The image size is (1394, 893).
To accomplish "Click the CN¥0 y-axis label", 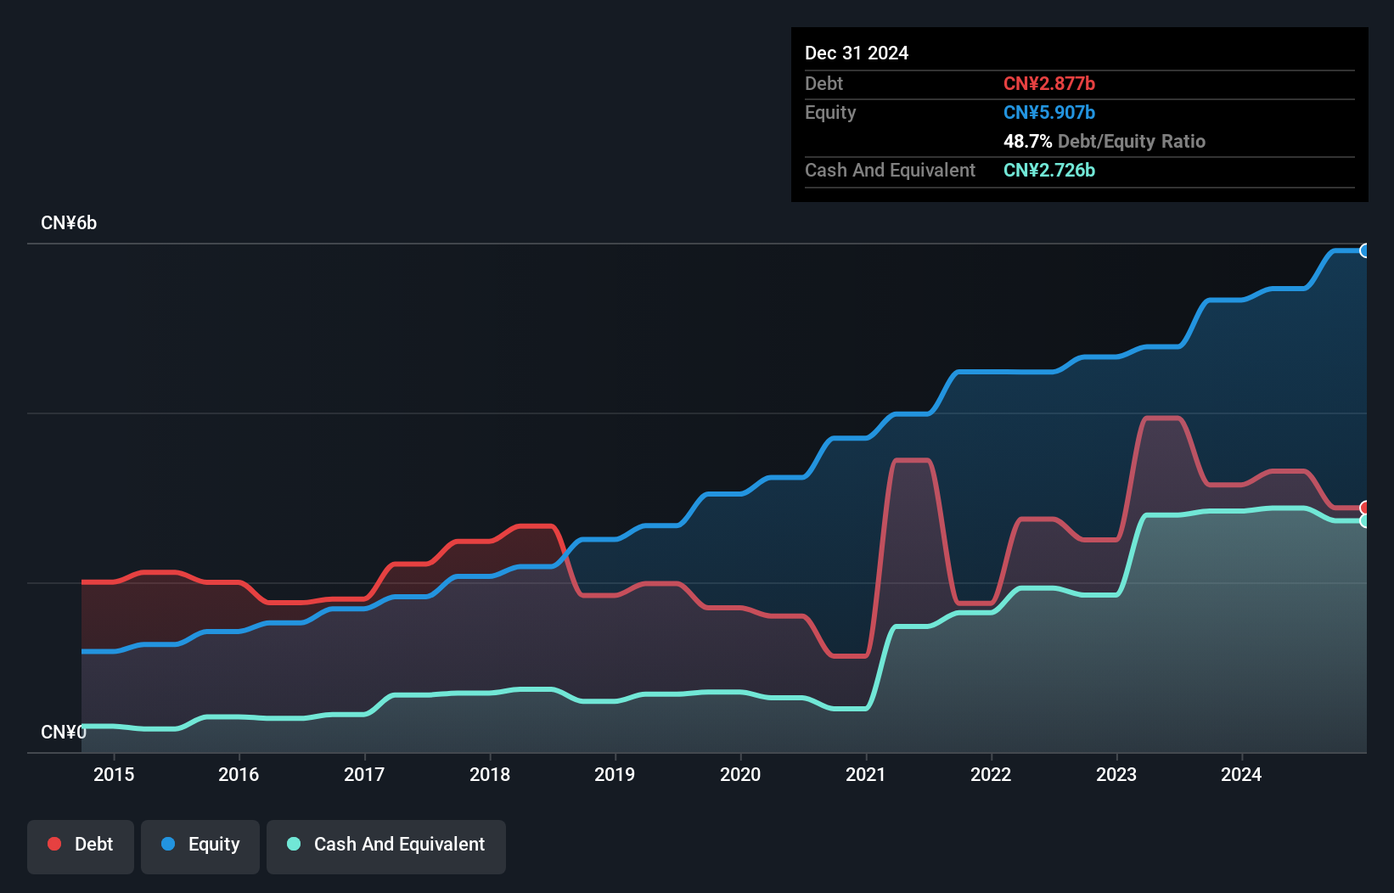I will pos(64,732).
